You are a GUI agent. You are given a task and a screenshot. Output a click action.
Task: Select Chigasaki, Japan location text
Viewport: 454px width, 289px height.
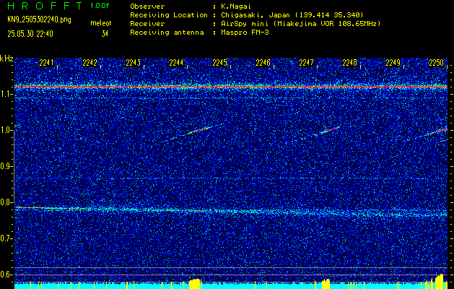click(292, 14)
